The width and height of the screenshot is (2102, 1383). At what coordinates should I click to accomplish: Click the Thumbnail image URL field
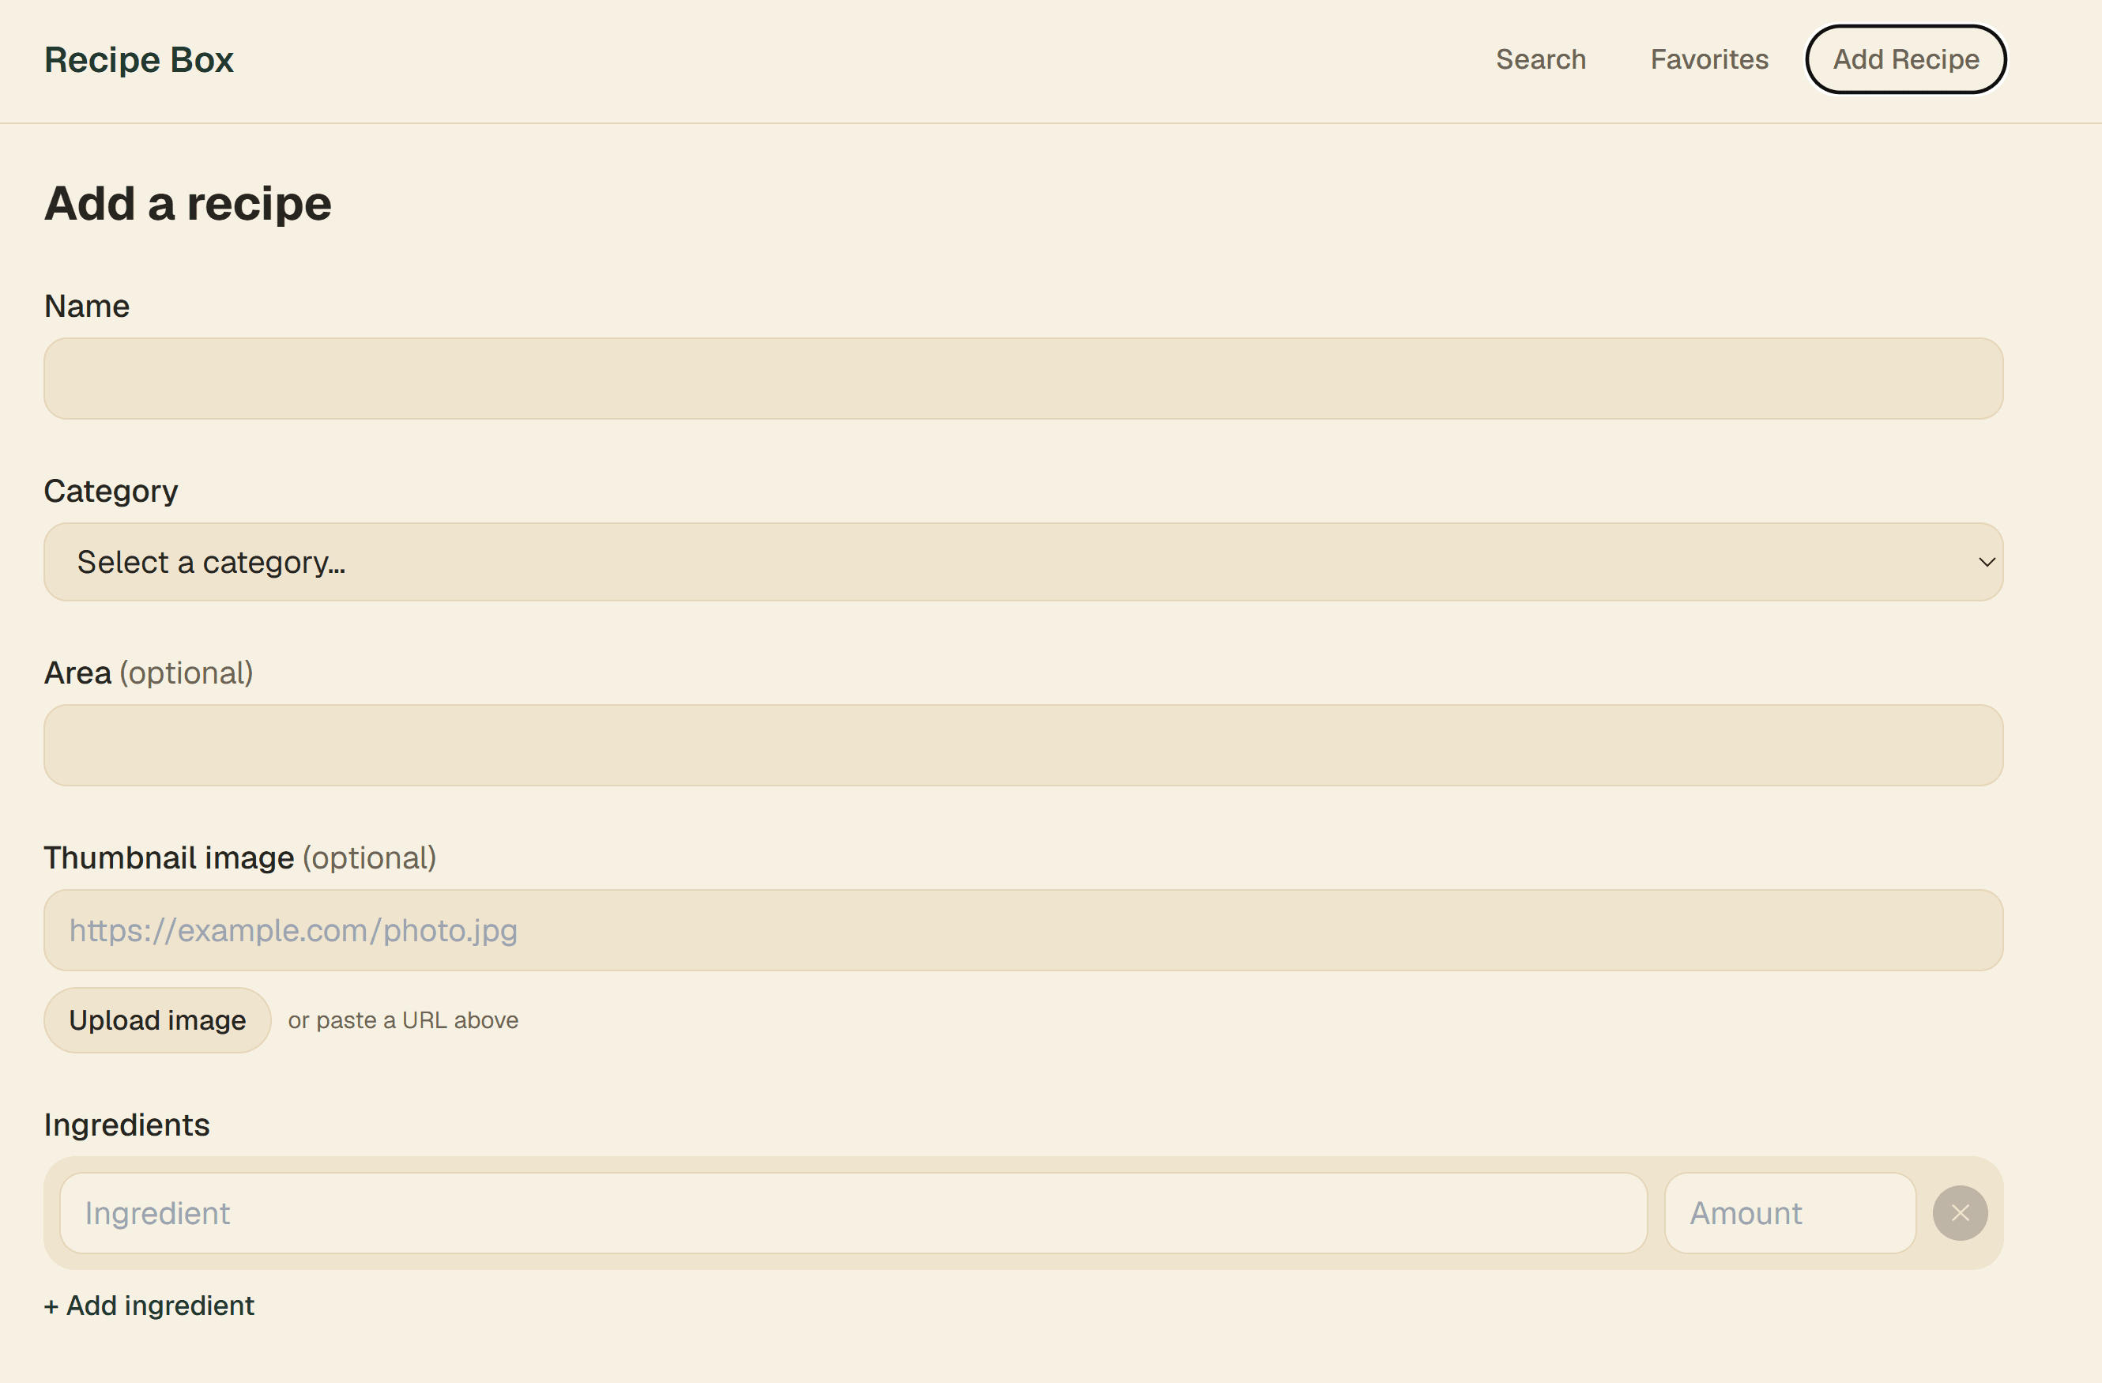1023,930
